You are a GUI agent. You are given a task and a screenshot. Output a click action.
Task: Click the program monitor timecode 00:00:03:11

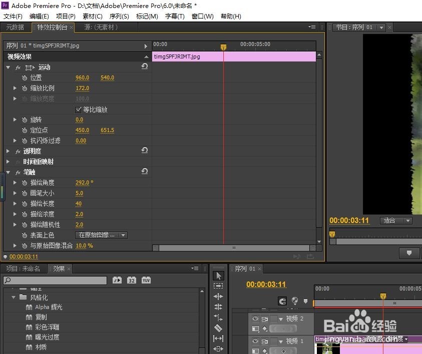coord(349,220)
